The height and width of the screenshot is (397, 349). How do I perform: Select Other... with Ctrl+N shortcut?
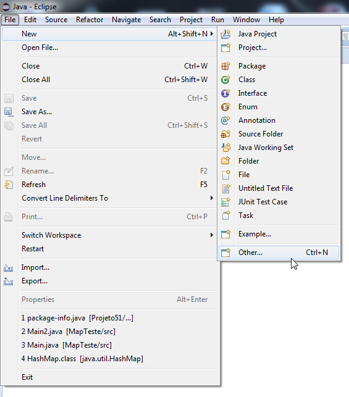point(279,253)
